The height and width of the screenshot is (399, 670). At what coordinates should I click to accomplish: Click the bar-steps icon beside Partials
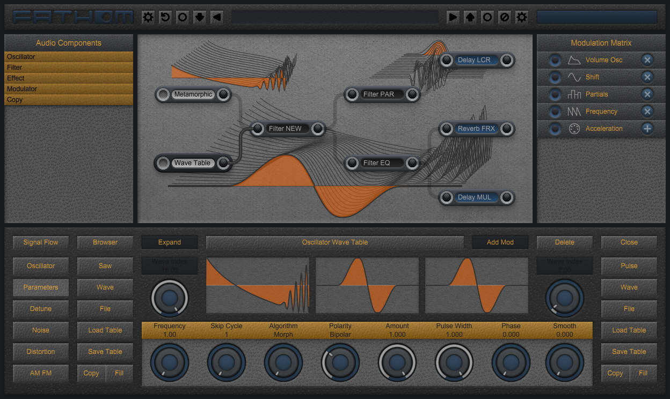tap(574, 94)
